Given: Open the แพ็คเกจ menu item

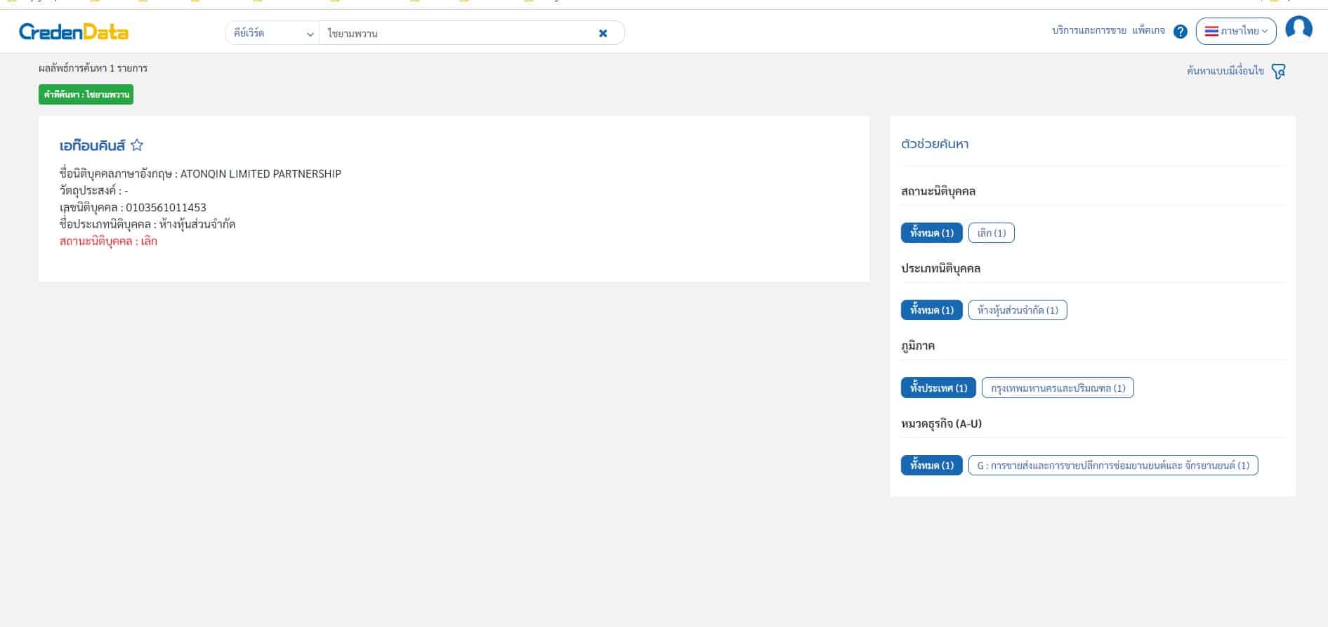Looking at the screenshot, I should coord(1148,31).
